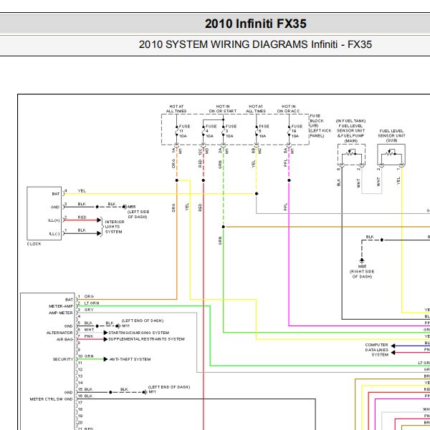Viewport: 430px width, 430px height.
Task: Click the M95 (RIGHT SIDE OF DASH) ground label
Action: coord(362,271)
